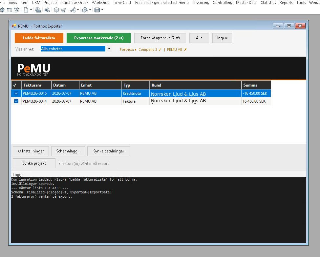Click the PEMU AB Fortnox status label

click(177, 49)
